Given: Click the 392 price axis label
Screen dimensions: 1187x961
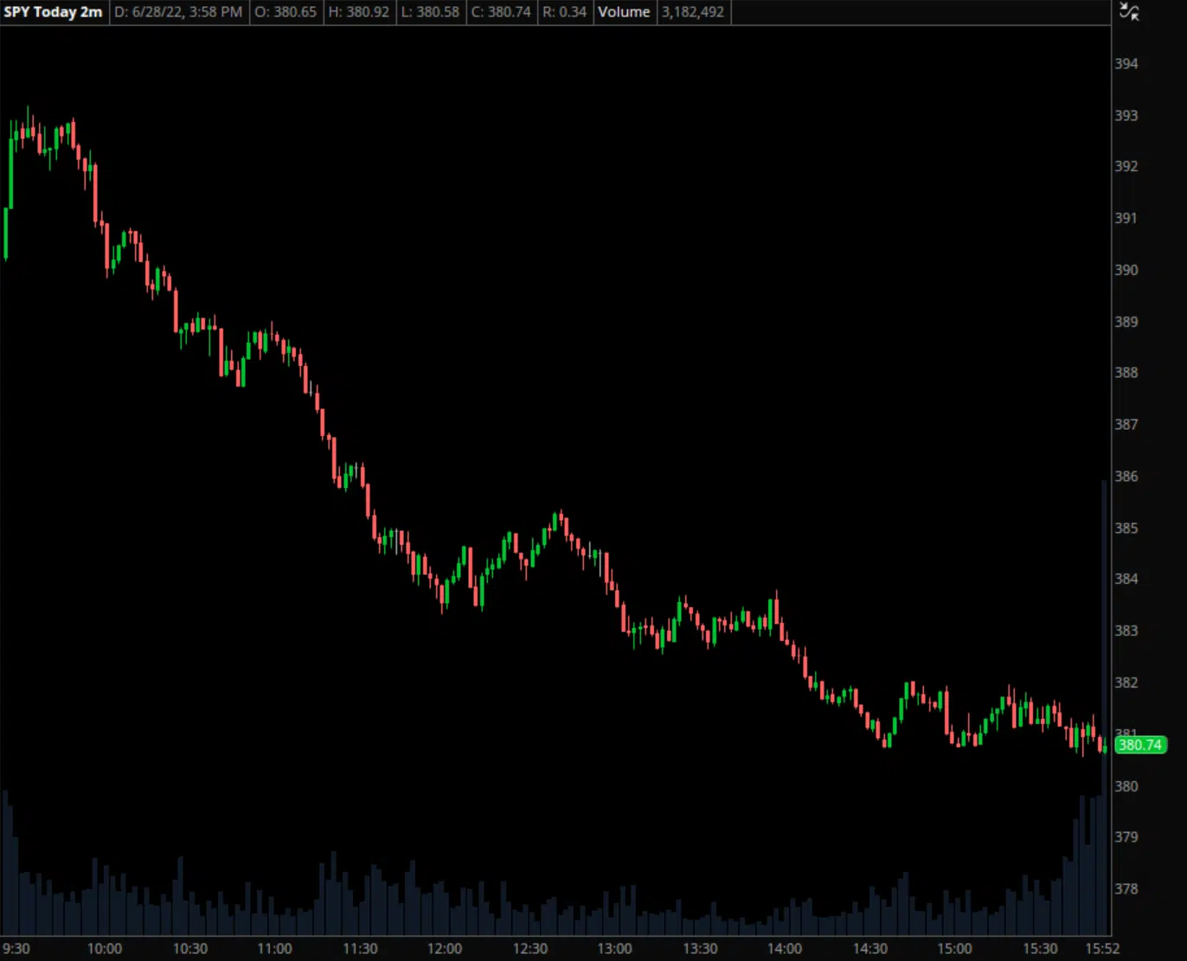Looking at the screenshot, I should click(x=1126, y=166).
